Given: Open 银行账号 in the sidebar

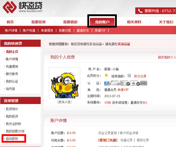Looking at the screenshot, I should tap(12, 74).
